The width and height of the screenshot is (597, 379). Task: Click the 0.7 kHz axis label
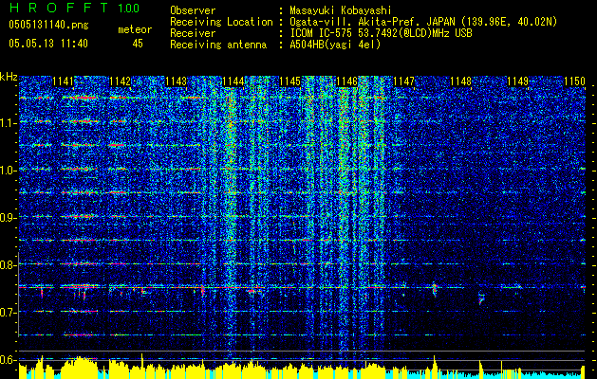pyautogui.click(x=8, y=313)
